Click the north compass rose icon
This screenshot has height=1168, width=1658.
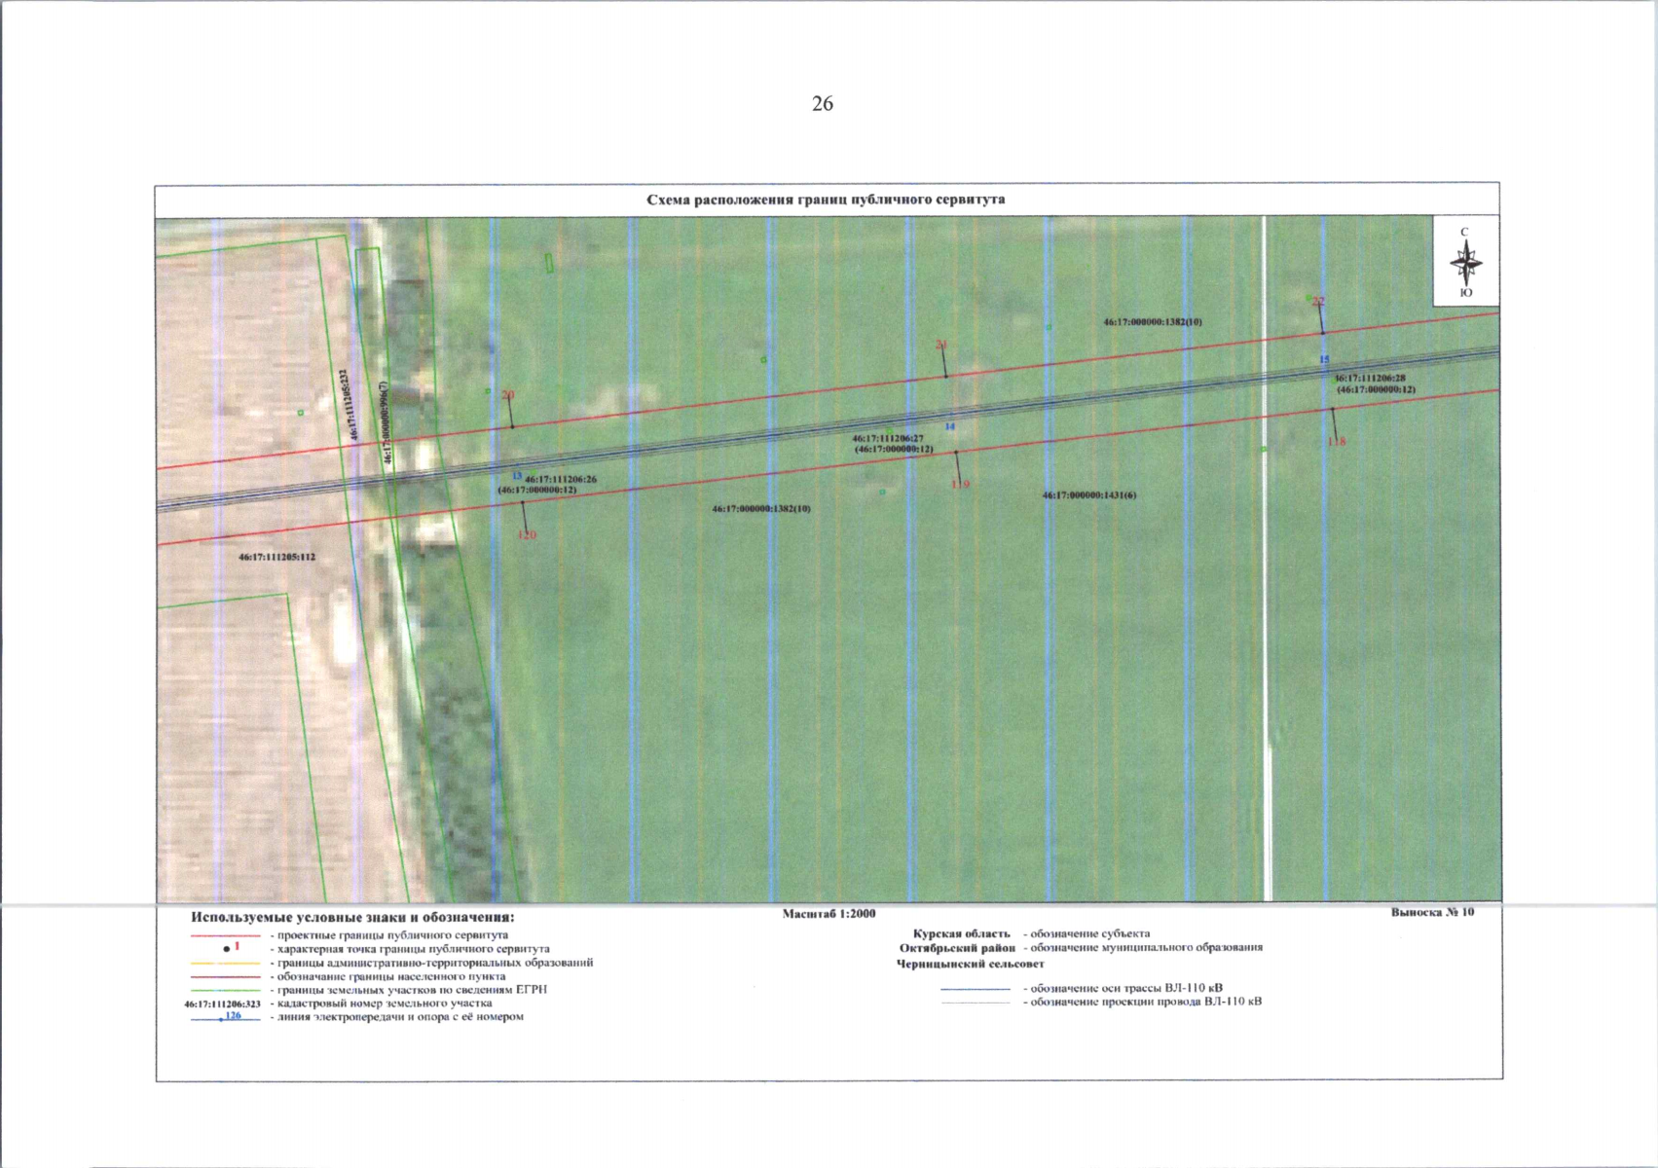coord(1465,262)
